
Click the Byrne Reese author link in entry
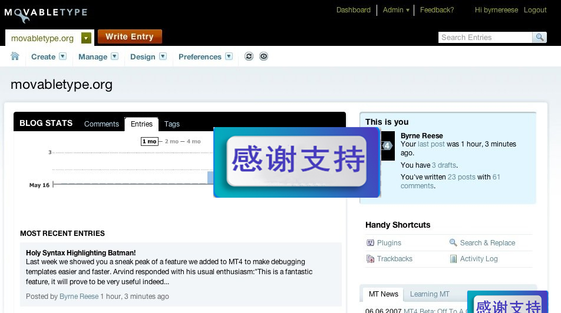click(x=79, y=296)
